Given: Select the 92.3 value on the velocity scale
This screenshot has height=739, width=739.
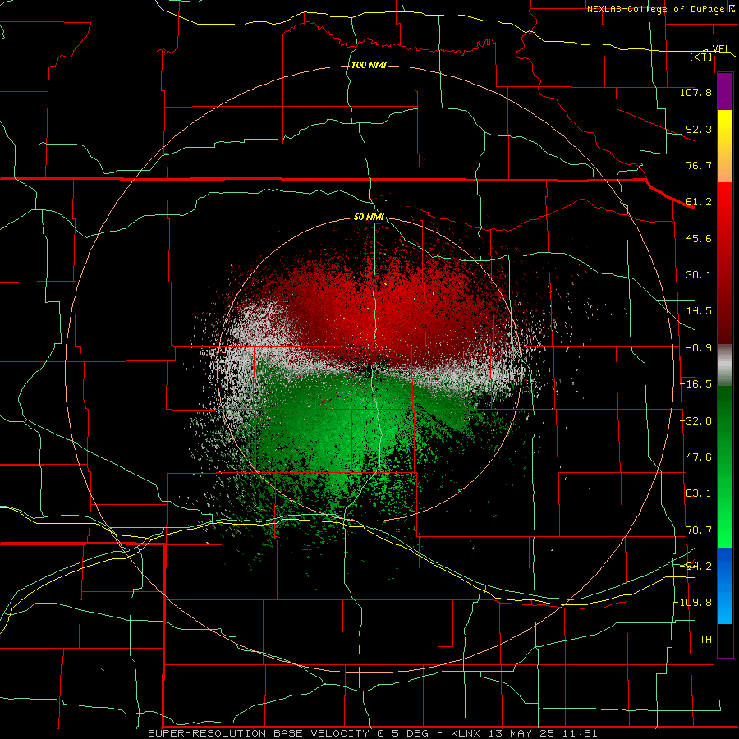Looking at the screenshot, I should coord(699,129).
